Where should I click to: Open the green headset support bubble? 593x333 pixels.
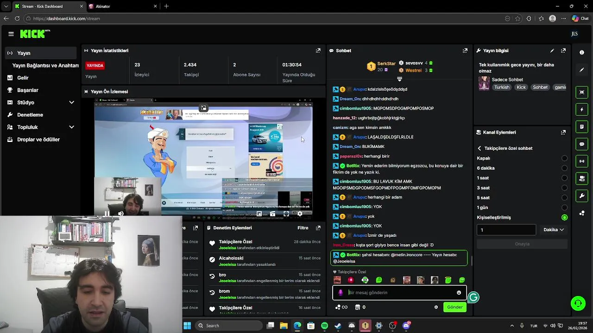coord(578,303)
